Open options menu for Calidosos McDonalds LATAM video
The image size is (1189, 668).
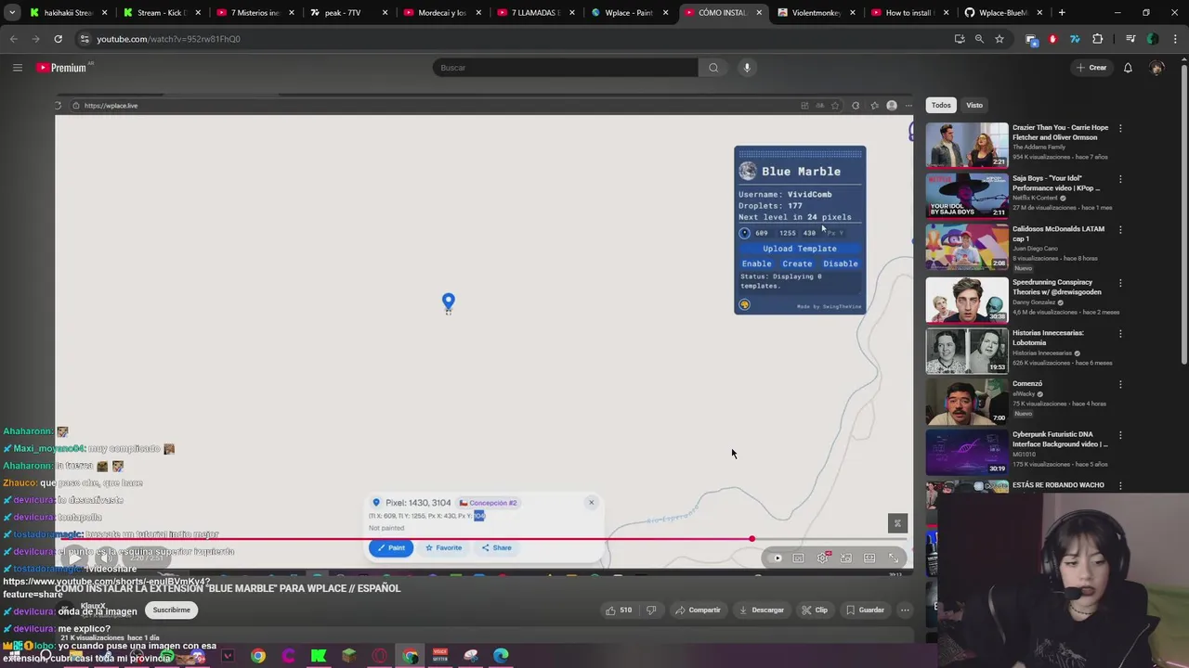pos(1120,229)
